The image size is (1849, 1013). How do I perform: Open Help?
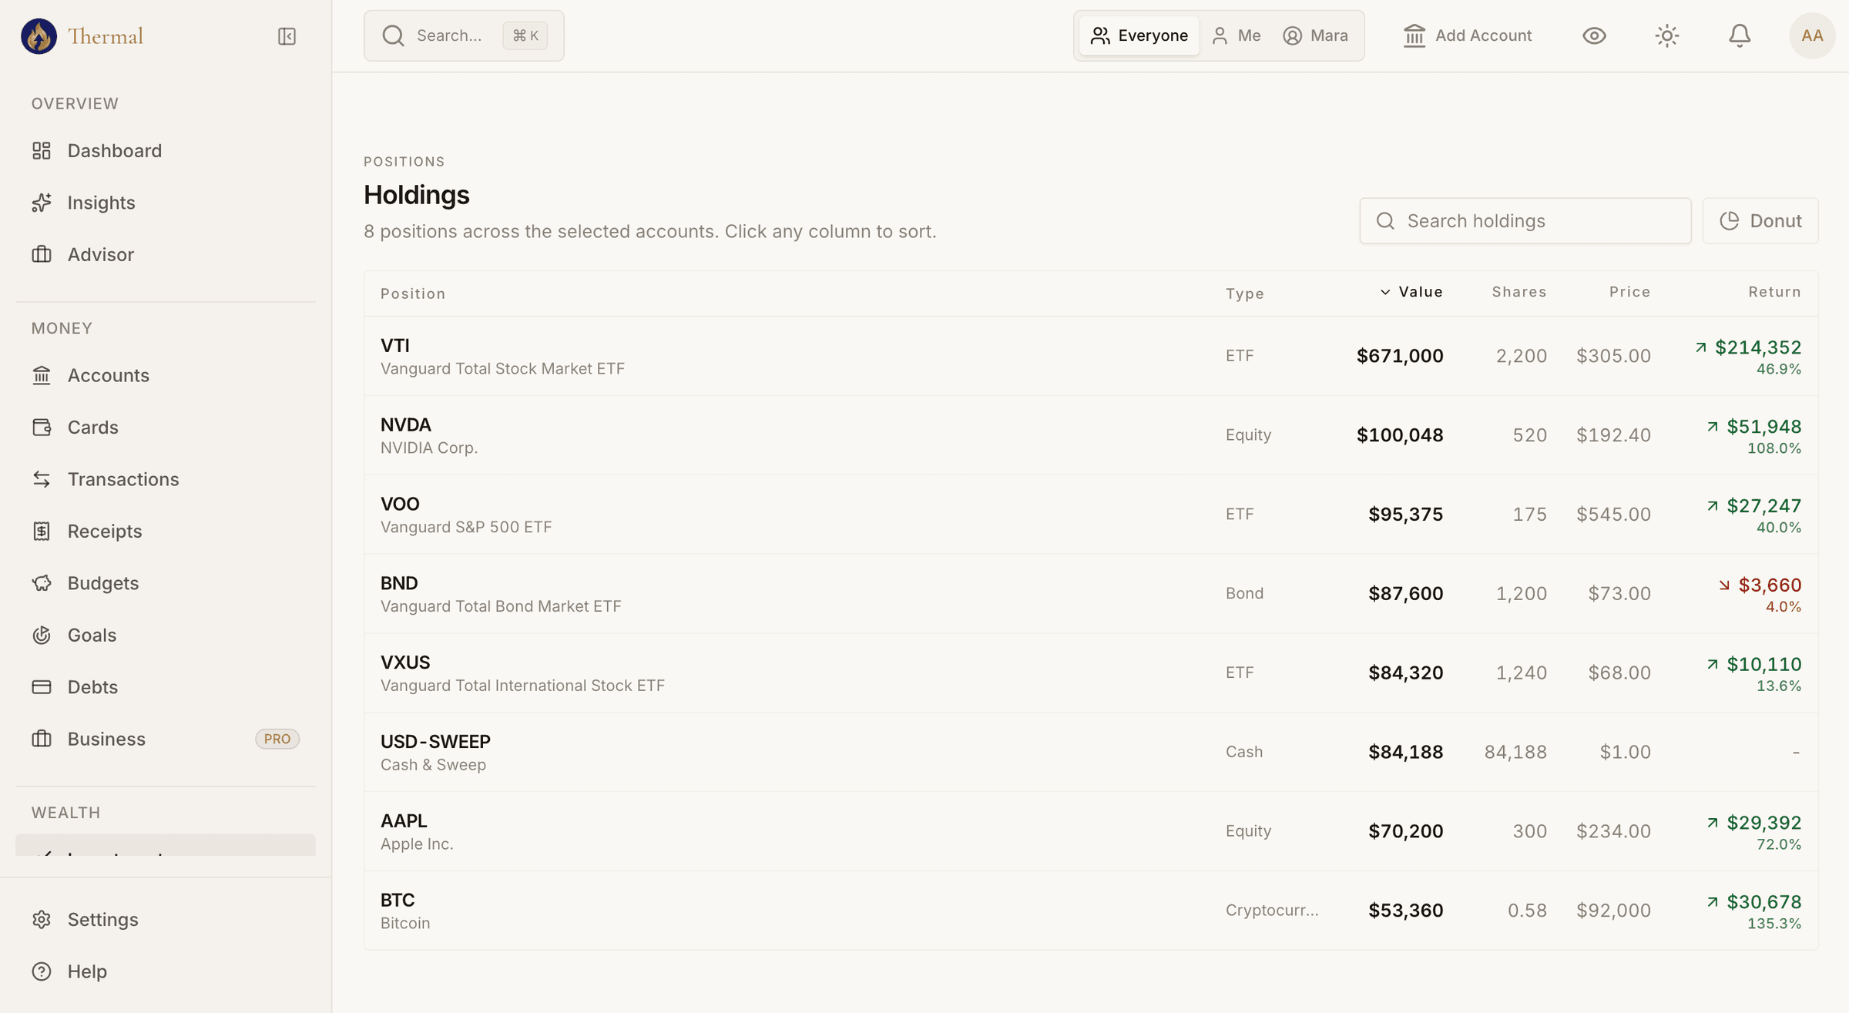[x=166, y=971]
